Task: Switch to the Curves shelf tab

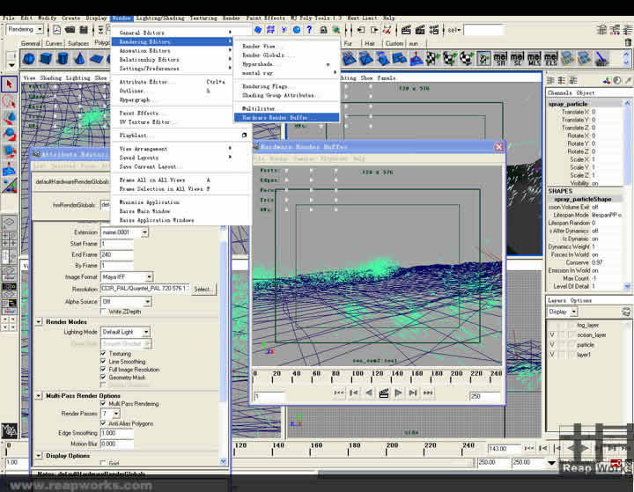Action: (x=54, y=43)
